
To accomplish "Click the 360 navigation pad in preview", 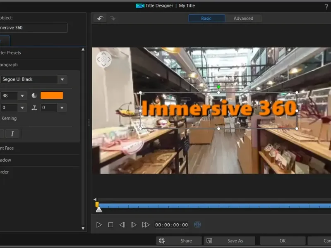I will (x=104, y=60).
